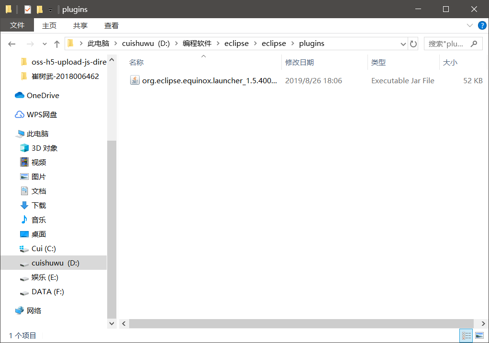Select Cui (C:) drive
The width and height of the screenshot is (489, 343).
pos(38,248)
